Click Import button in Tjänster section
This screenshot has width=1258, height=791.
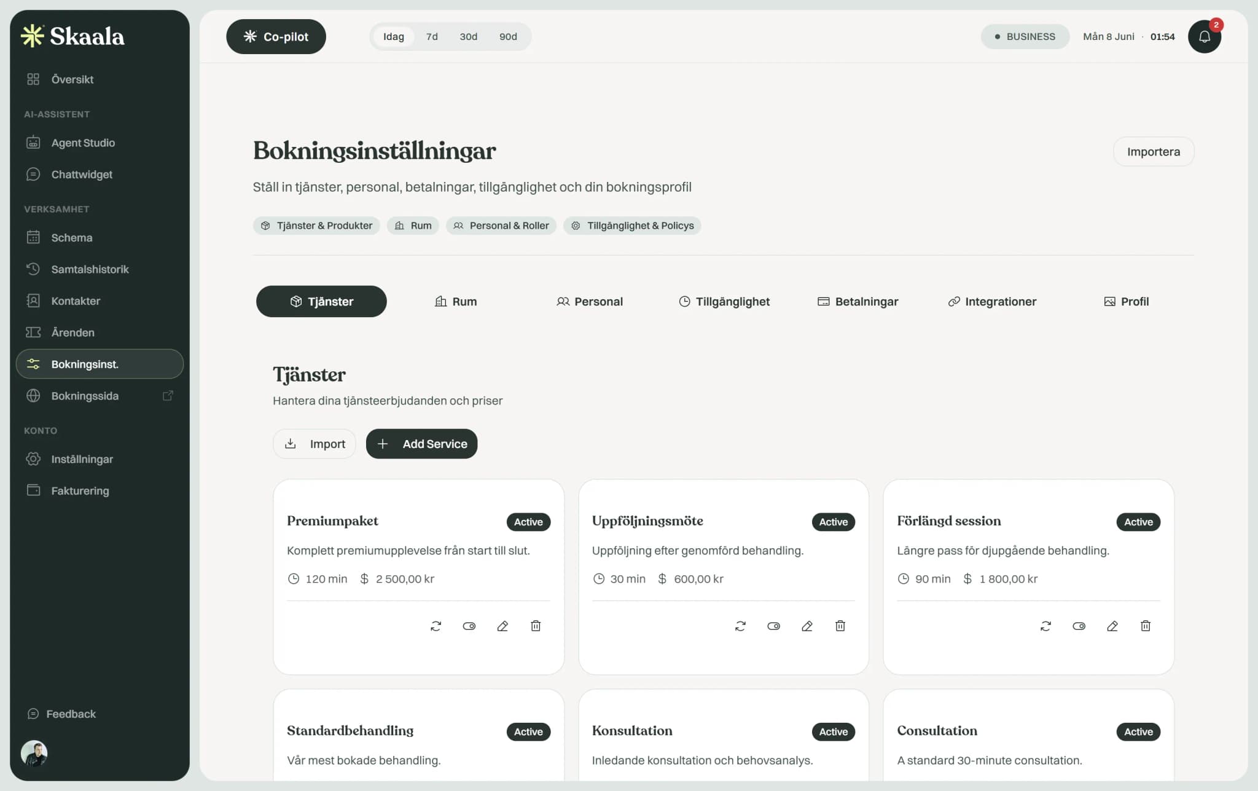pos(314,444)
